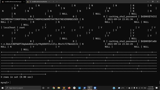Click the timestamp '2021-09-14 23:02:25'
The image size is (160, 90).
(x=120, y=44)
